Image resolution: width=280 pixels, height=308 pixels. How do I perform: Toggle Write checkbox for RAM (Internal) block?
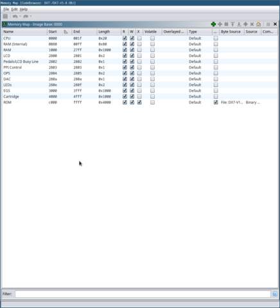click(132, 44)
